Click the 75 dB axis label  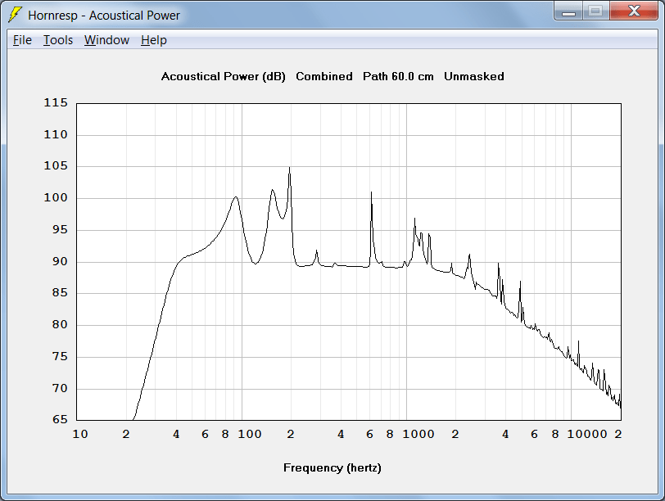point(60,356)
